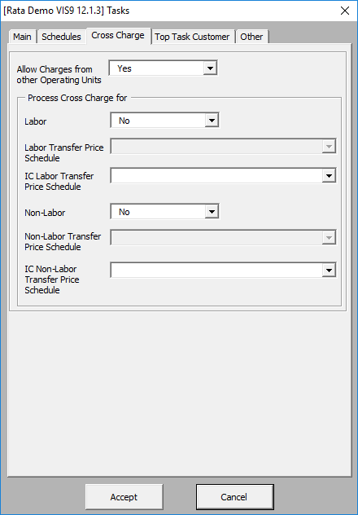Open the Labor dropdown arrow

tap(212, 121)
